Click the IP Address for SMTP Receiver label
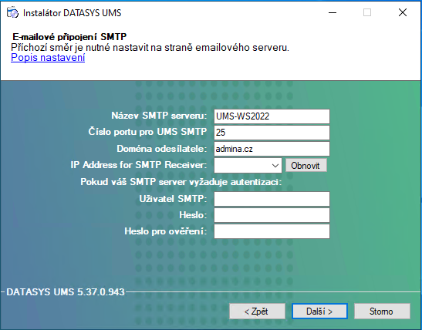The image size is (422, 330). point(139,165)
